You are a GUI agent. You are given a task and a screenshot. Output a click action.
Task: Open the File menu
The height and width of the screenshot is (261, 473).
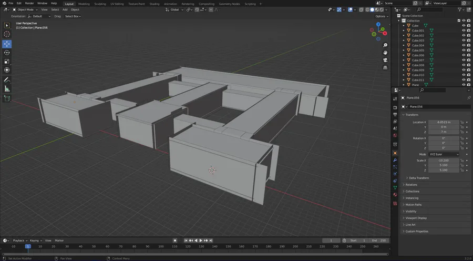coord(11,3)
